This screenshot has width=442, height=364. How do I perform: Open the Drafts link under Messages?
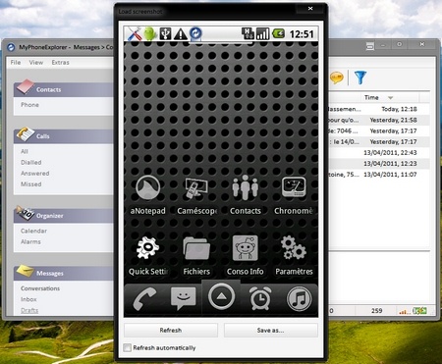click(29, 310)
